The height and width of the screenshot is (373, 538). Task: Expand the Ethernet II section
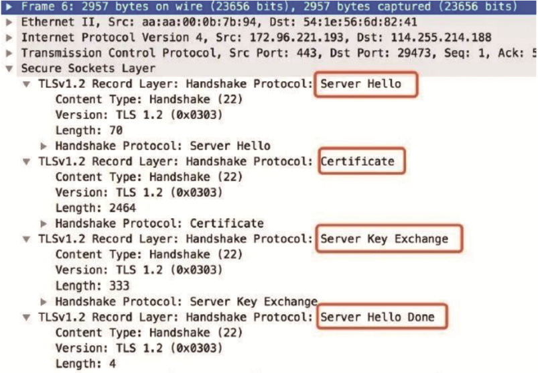[8, 21]
